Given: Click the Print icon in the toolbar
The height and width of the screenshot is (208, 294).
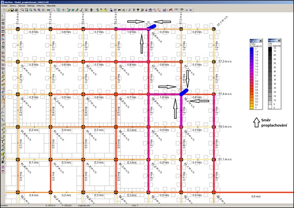Looking at the screenshot, I should (16, 10).
